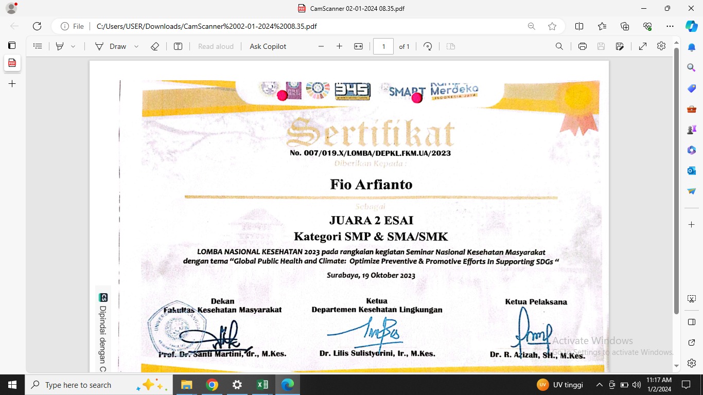Open sidebar notifications bell
The image size is (703, 395).
click(x=692, y=48)
